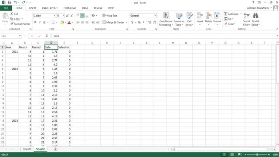Viewport: 279px width, 157px height.
Task: Increase font size with the larger A icon
Action: click(x=67, y=16)
